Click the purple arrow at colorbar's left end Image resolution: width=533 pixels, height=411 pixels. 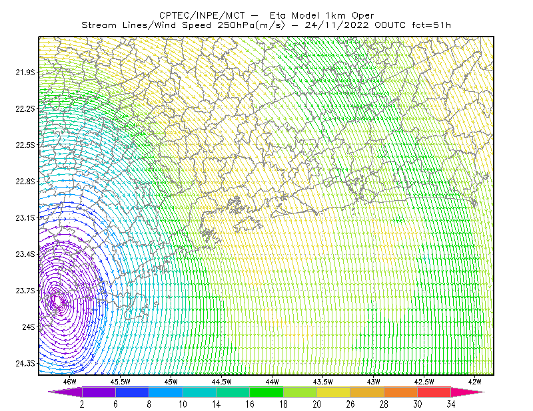(x=65, y=392)
